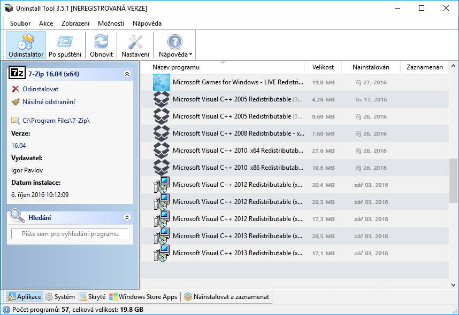Image resolution: width=459 pixels, height=315 pixels.
Task: Click the icon of the 20,4 MB Visual C++ 2012 entry
Action: pyautogui.click(x=162, y=185)
